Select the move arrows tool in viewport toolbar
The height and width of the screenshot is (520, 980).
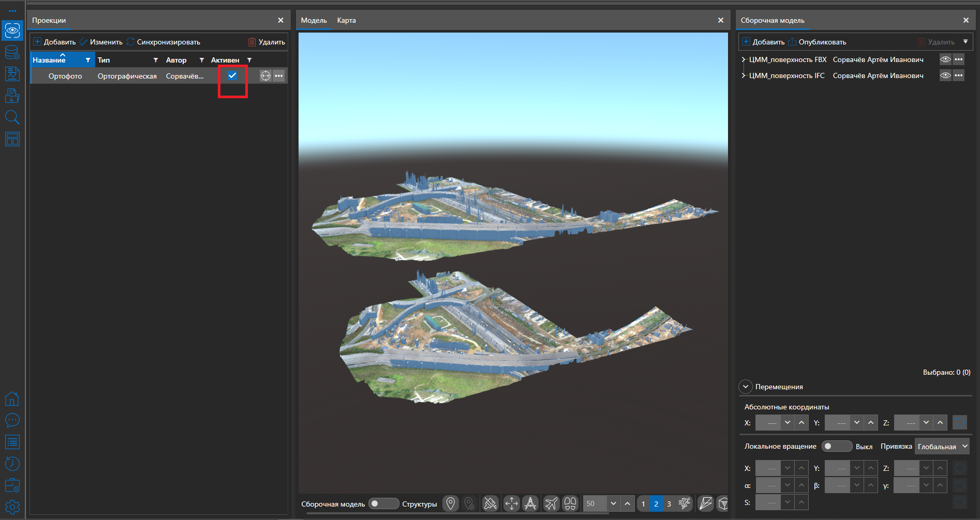pos(511,503)
